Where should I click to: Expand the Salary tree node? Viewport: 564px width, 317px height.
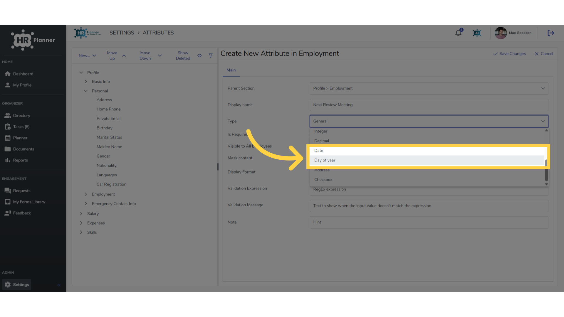point(81,213)
